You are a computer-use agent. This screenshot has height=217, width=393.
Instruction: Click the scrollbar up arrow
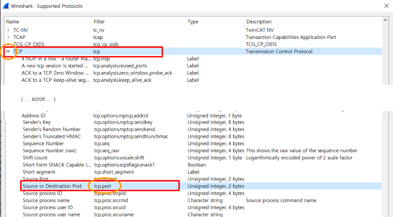[x=385, y=20]
